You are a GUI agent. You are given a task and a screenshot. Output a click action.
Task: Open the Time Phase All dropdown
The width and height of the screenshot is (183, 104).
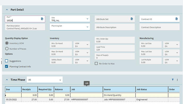pos(45,80)
